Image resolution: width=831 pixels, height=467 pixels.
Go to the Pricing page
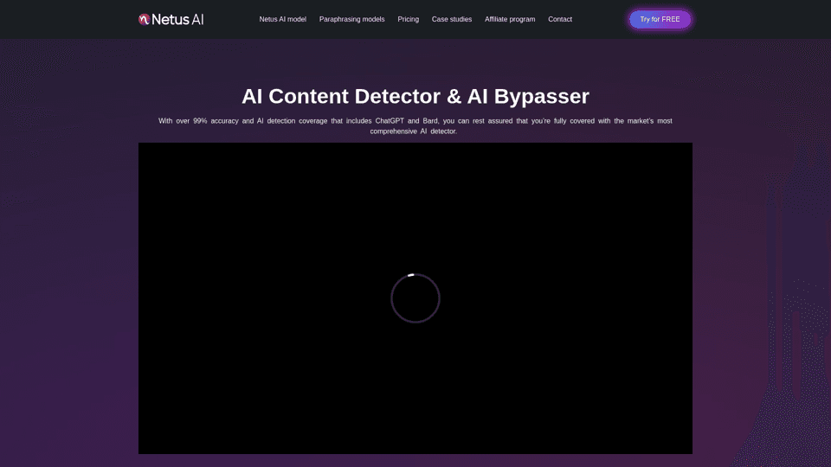(408, 19)
